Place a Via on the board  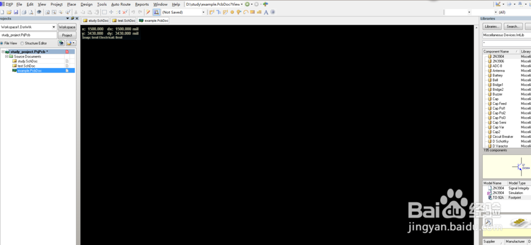(239, 12)
